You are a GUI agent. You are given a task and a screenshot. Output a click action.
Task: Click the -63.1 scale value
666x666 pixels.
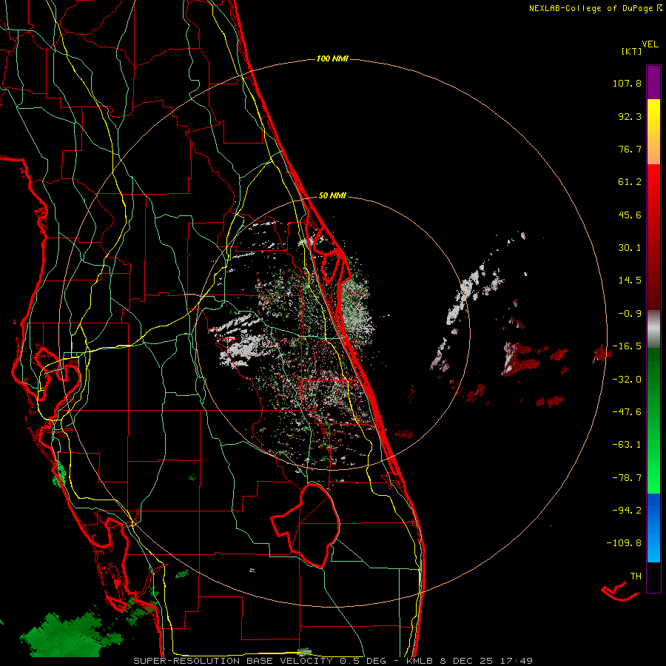click(627, 445)
